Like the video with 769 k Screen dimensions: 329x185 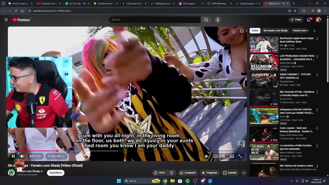(159, 173)
